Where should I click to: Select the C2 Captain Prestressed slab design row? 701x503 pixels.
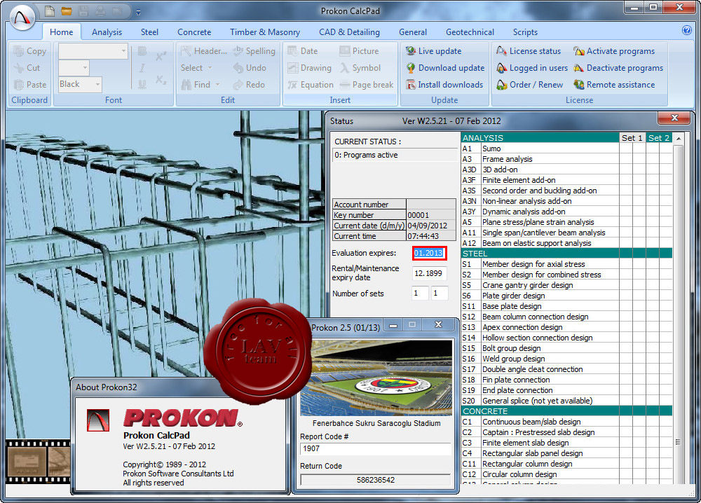tap(566, 432)
